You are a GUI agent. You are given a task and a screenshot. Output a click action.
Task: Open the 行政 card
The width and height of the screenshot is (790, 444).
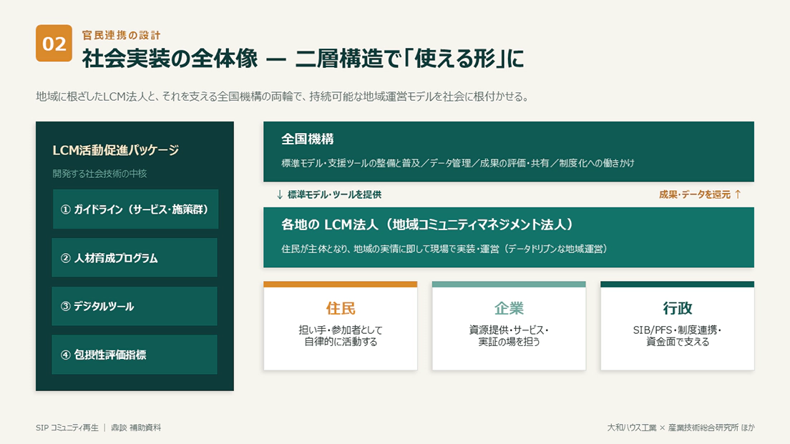[677, 326]
